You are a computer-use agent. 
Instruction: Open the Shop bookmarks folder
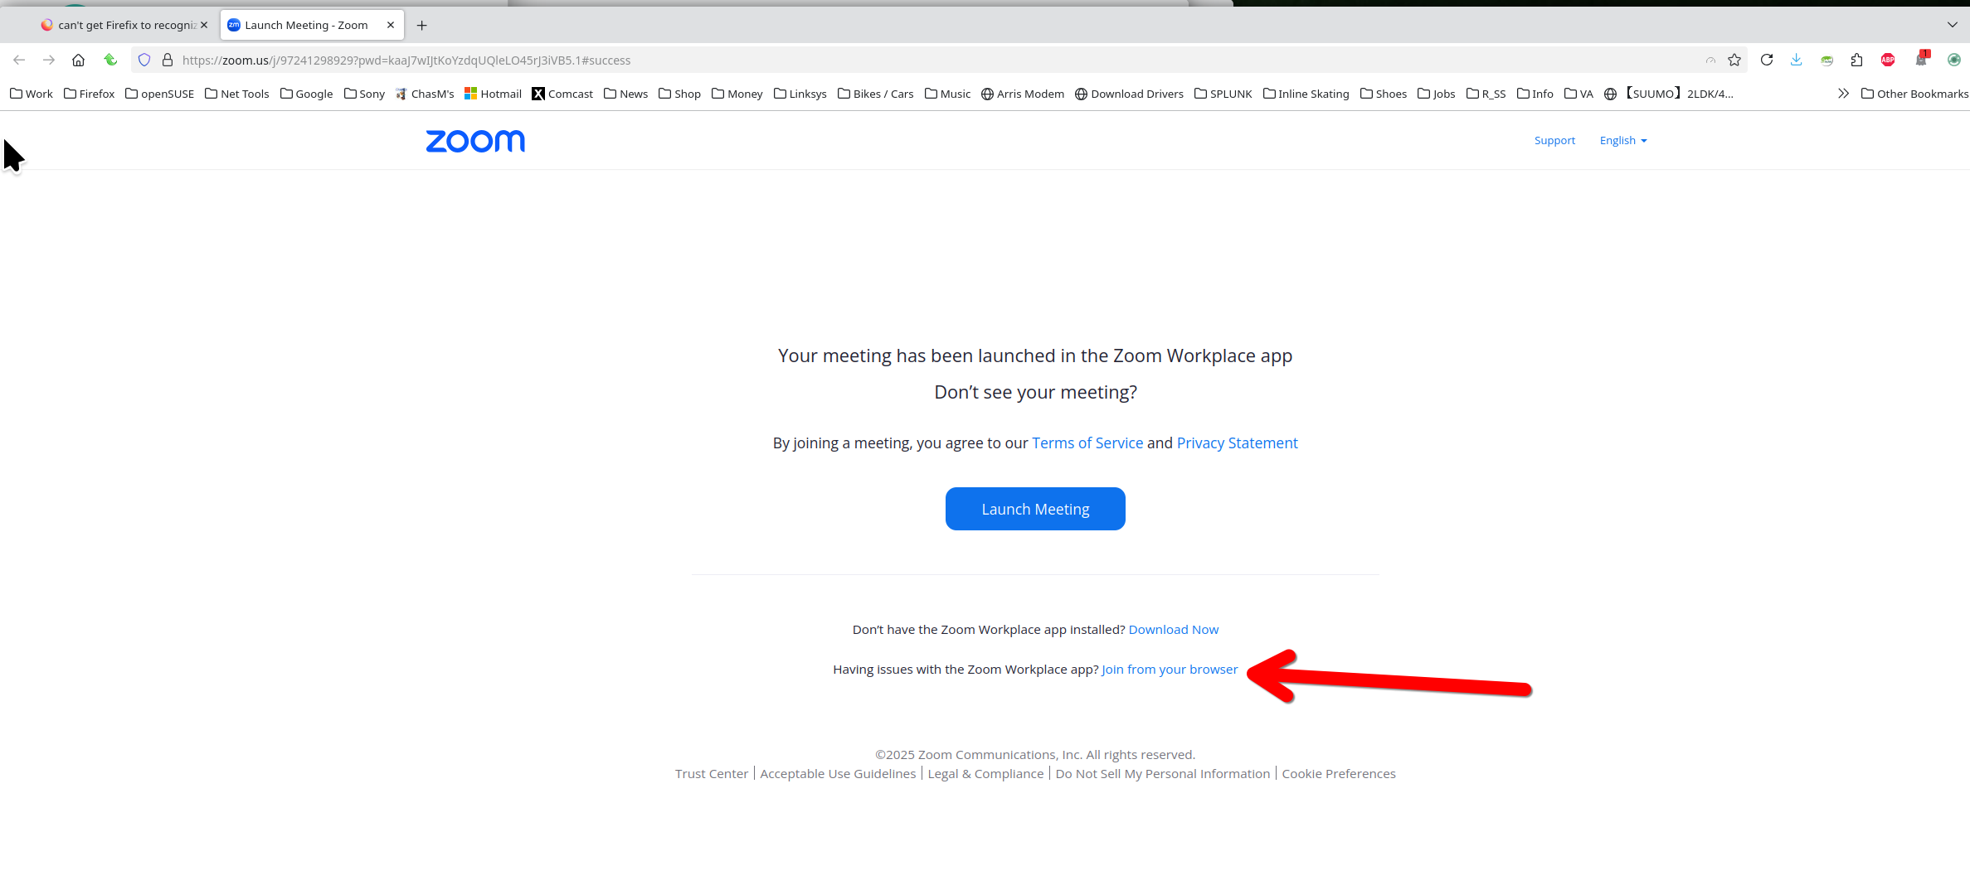[x=680, y=94]
